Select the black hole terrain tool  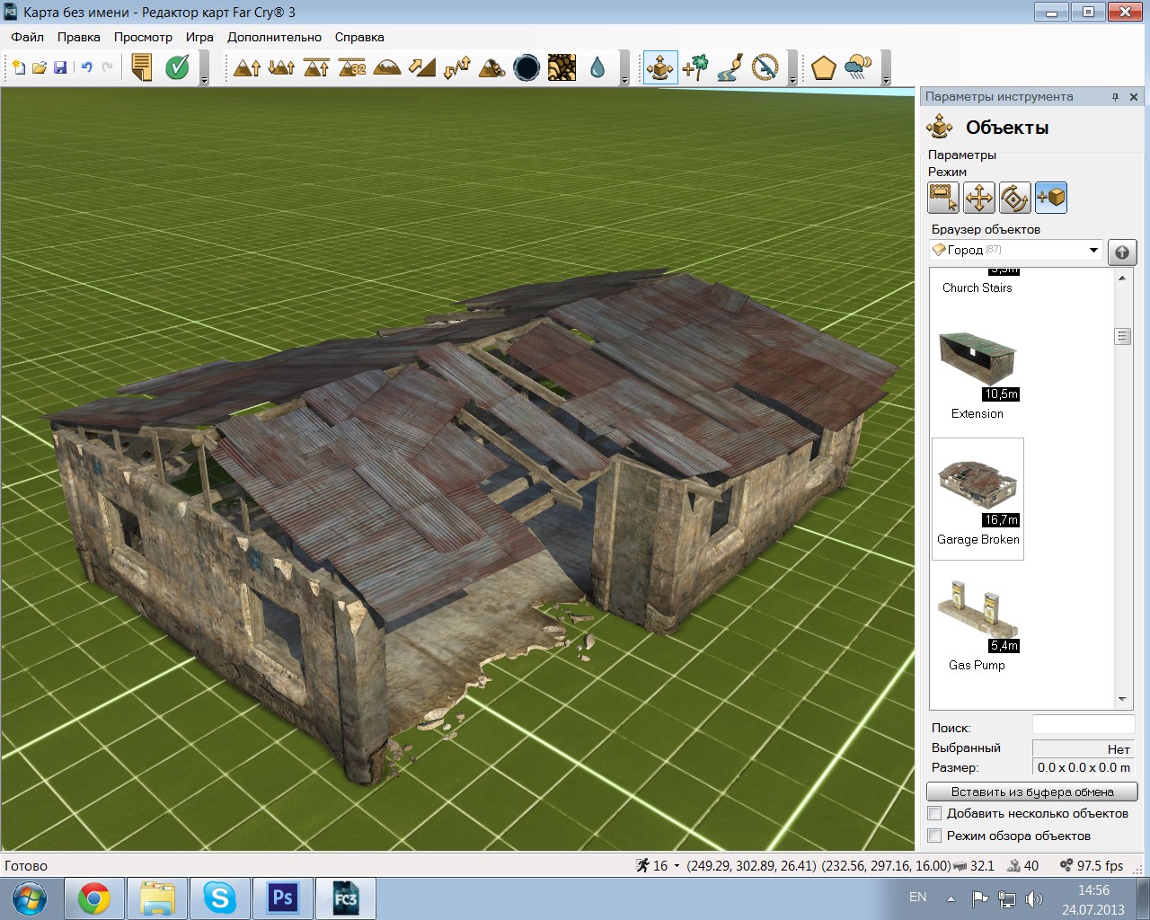526,67
